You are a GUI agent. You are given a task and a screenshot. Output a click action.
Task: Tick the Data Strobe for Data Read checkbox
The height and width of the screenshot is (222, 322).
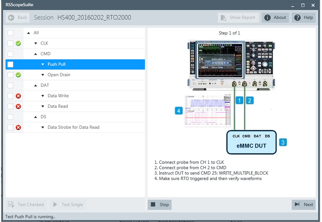click(x=10, y=127)
